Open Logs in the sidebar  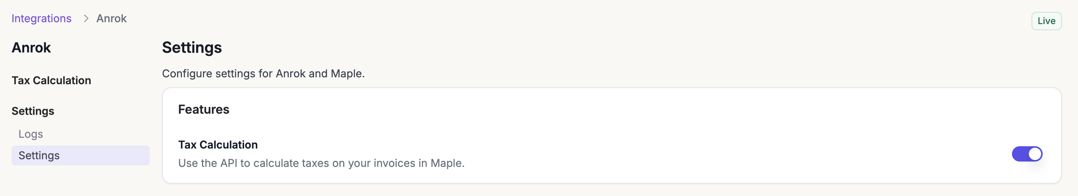click(x=31, y=134)
